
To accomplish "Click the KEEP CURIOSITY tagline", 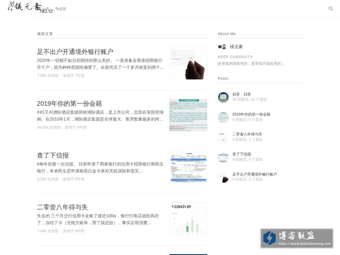I will pyautogui.click(x=235, y=57).
